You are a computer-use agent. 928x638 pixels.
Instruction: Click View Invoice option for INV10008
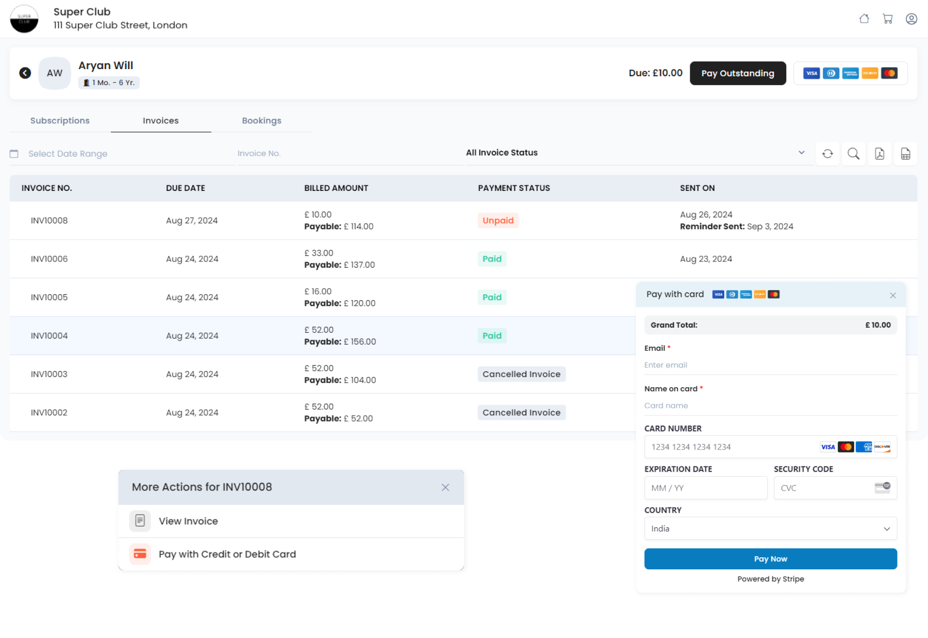pyautogui.click(x=188, y=520)
